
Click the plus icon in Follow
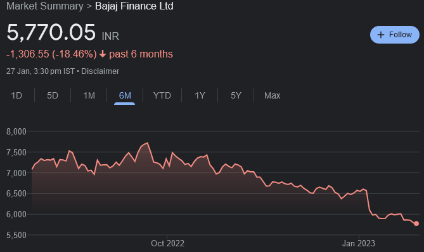pyautogui.click(x=381, y=35)
